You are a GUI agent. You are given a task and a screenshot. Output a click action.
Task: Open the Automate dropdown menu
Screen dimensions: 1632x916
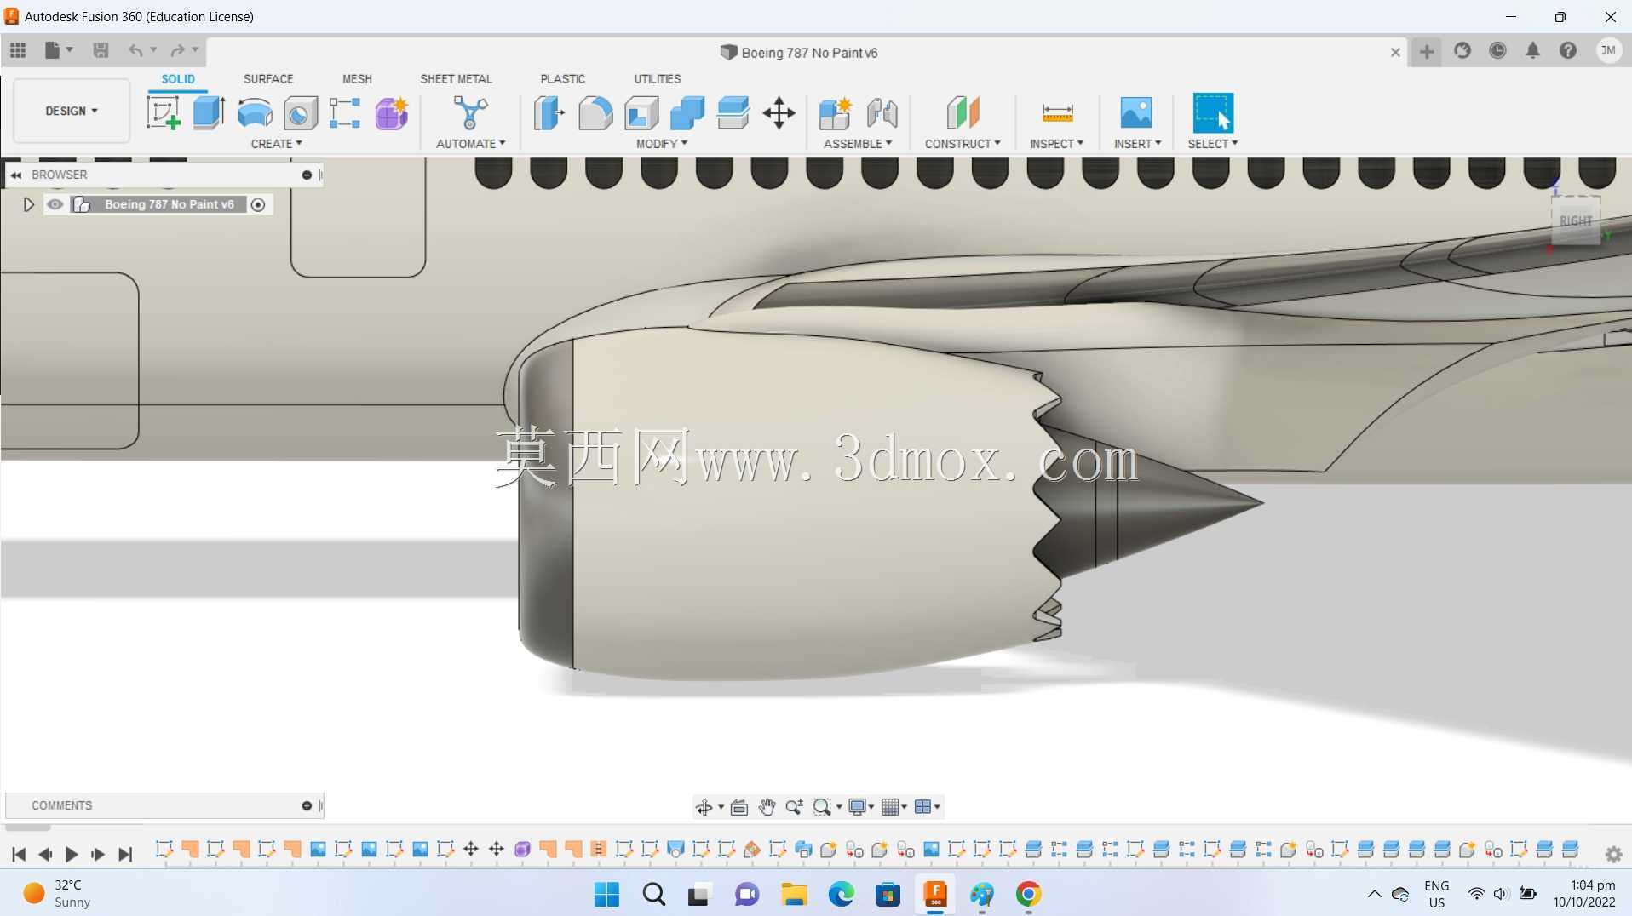coord(470,144)
